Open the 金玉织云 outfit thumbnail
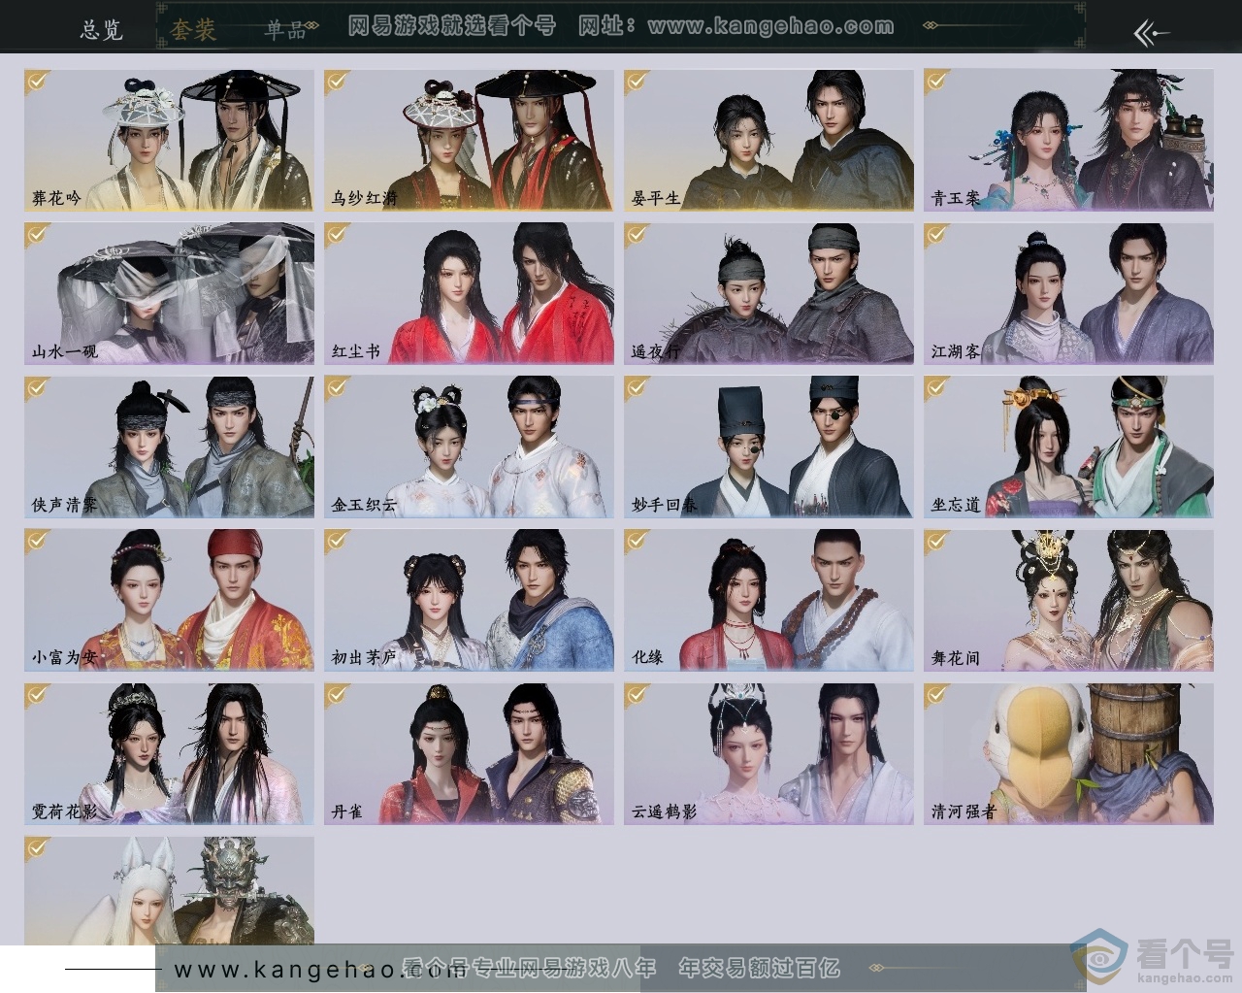1242x993 pixels. pyautogui.click(x=469, y=447)
